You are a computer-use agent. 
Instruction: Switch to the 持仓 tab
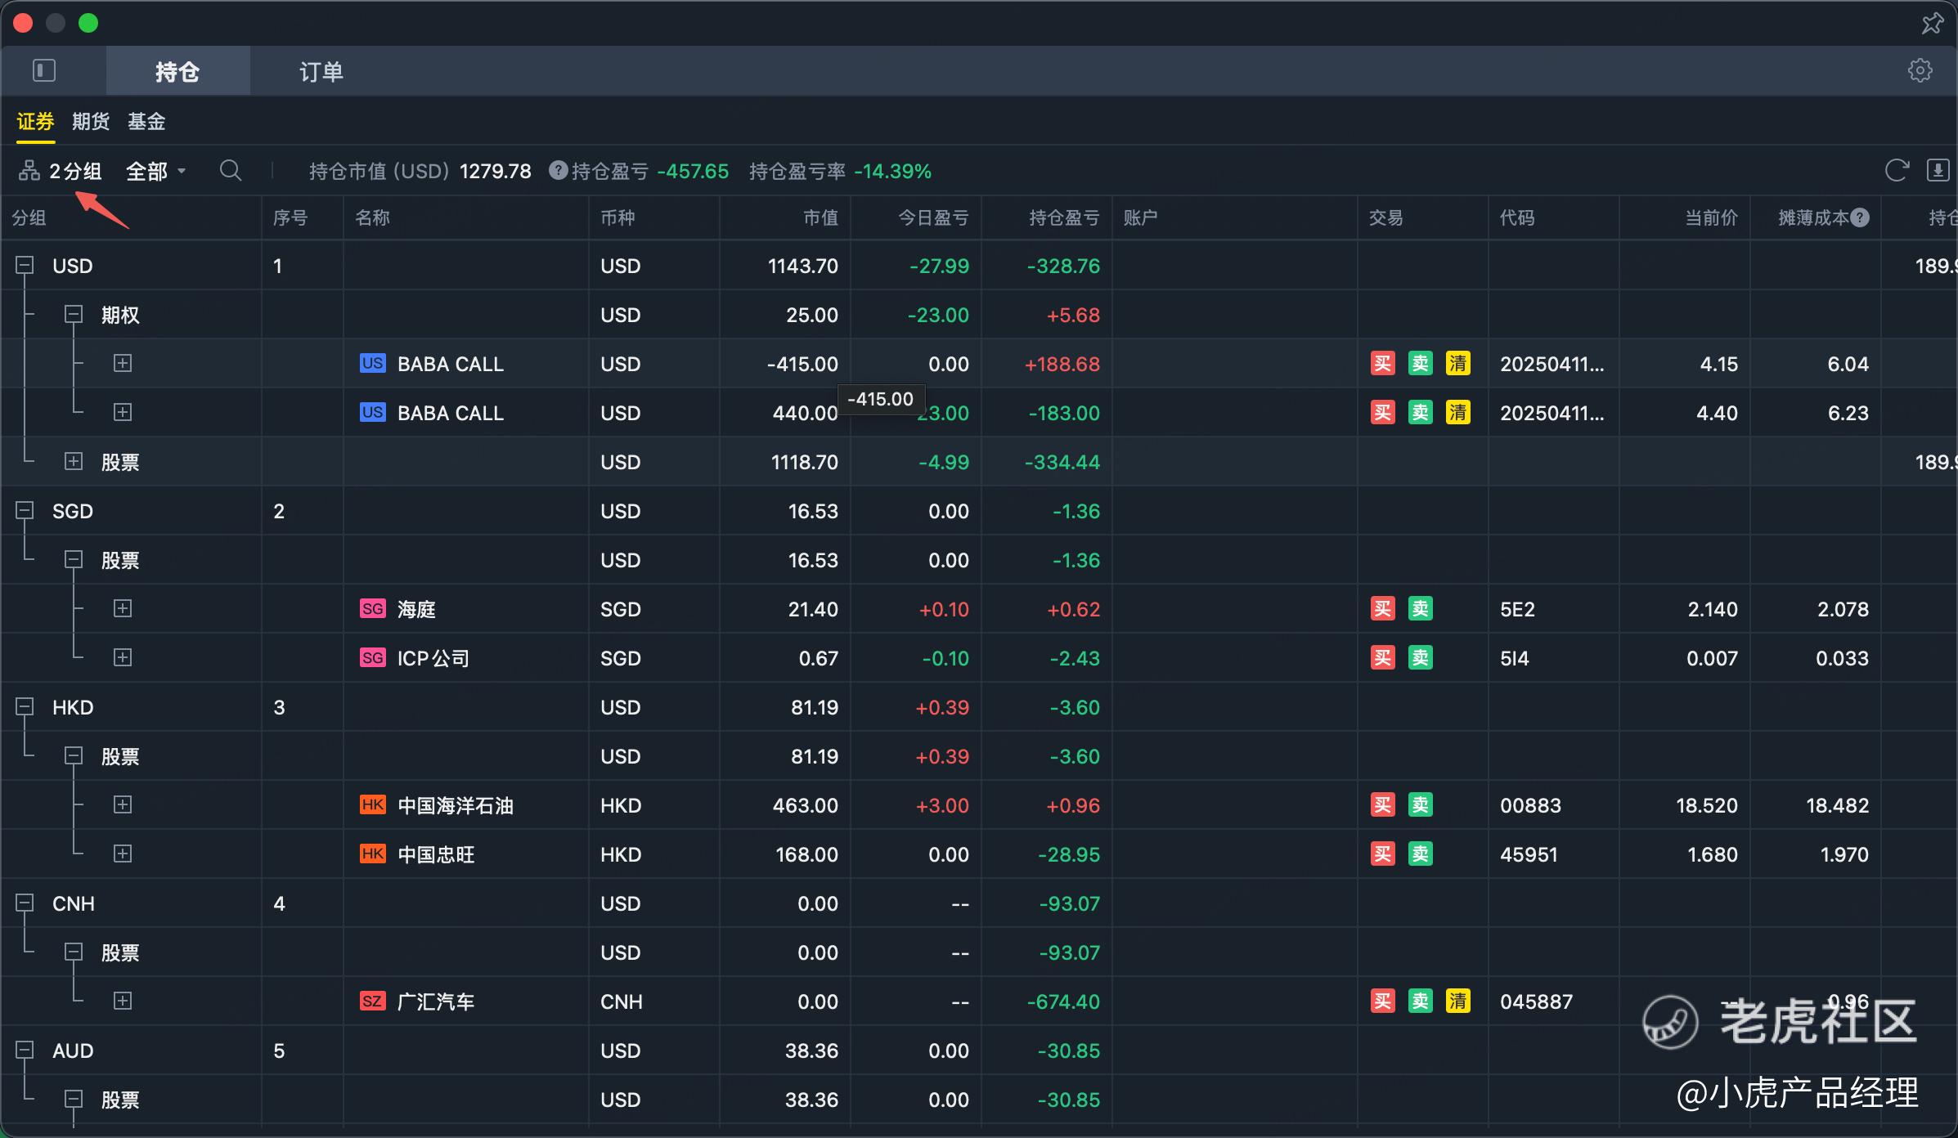(x=177, y=71)
